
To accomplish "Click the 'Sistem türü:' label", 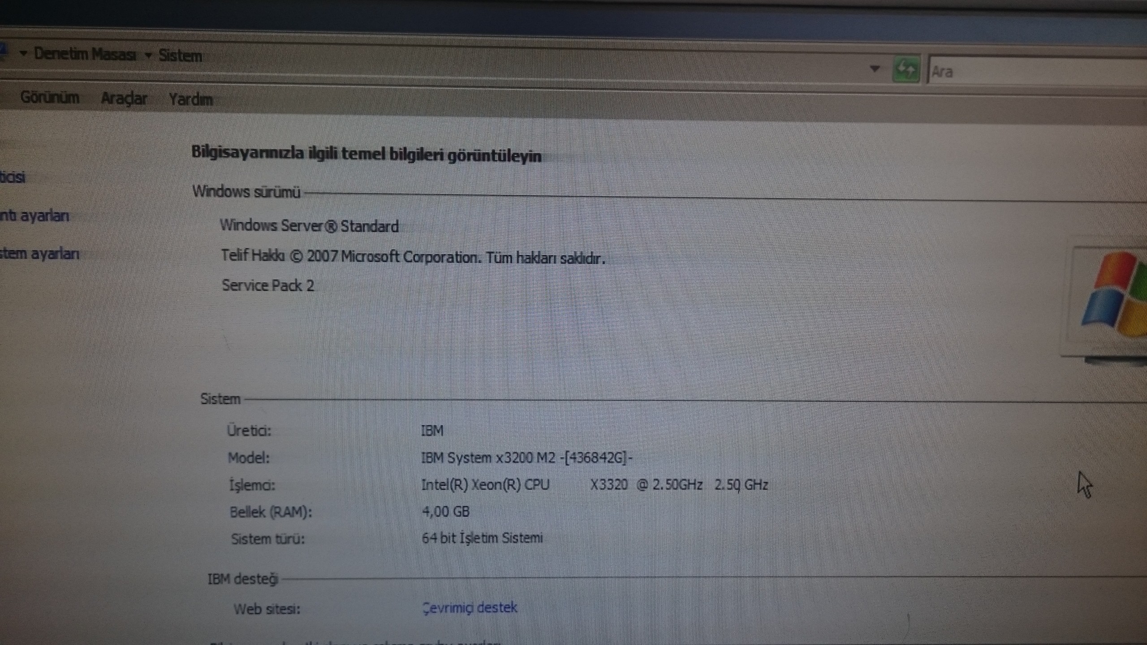I will click(268, 539).
